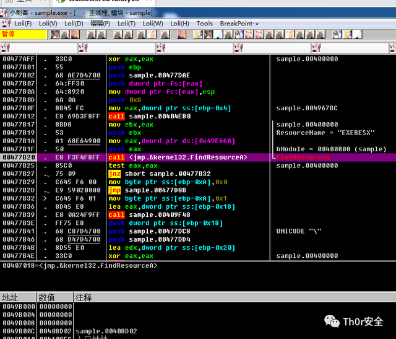Select the highlighted call FindResourceA instruction line
The image size is (396, 339).
click(177, 157)
